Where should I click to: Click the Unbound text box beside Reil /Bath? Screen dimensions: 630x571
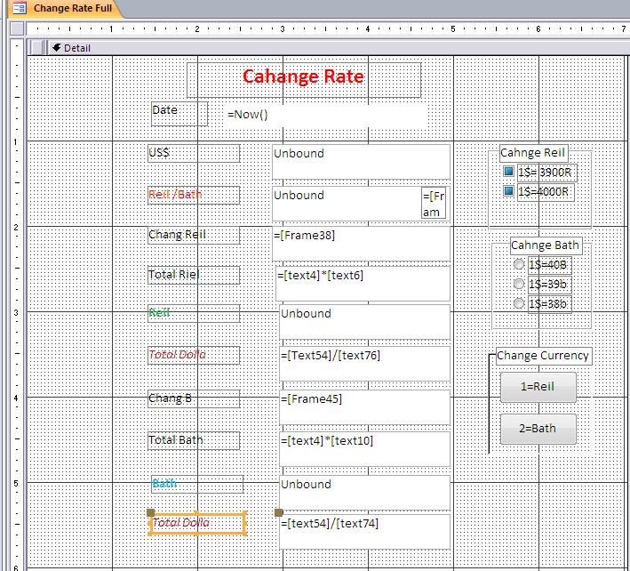(x=347, y=204)
